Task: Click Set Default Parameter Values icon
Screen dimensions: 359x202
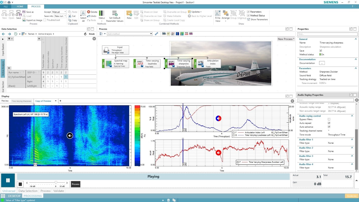Action: click(115, 13)
